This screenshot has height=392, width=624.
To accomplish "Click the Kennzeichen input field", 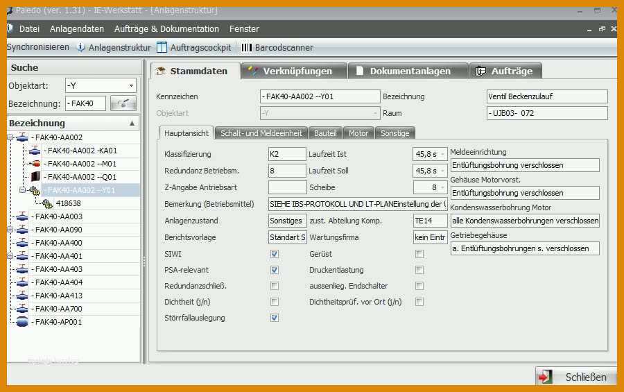I will pyautogui.click(x=320, y=96).
